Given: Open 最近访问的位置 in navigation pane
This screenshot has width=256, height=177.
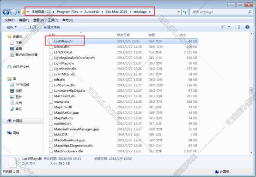Looking at the screenshot, I should pos(26,55).
